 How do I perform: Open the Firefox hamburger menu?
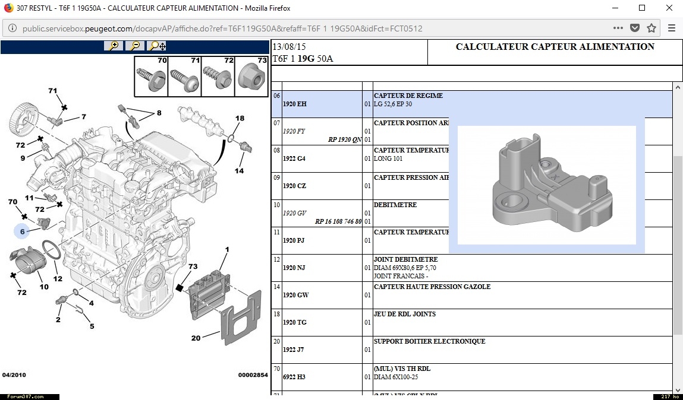[672, 28]
